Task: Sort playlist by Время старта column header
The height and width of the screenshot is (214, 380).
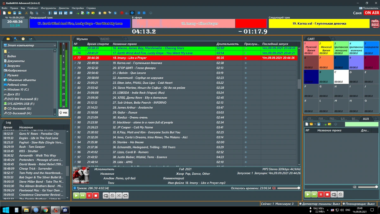Action: coord(98,44)
